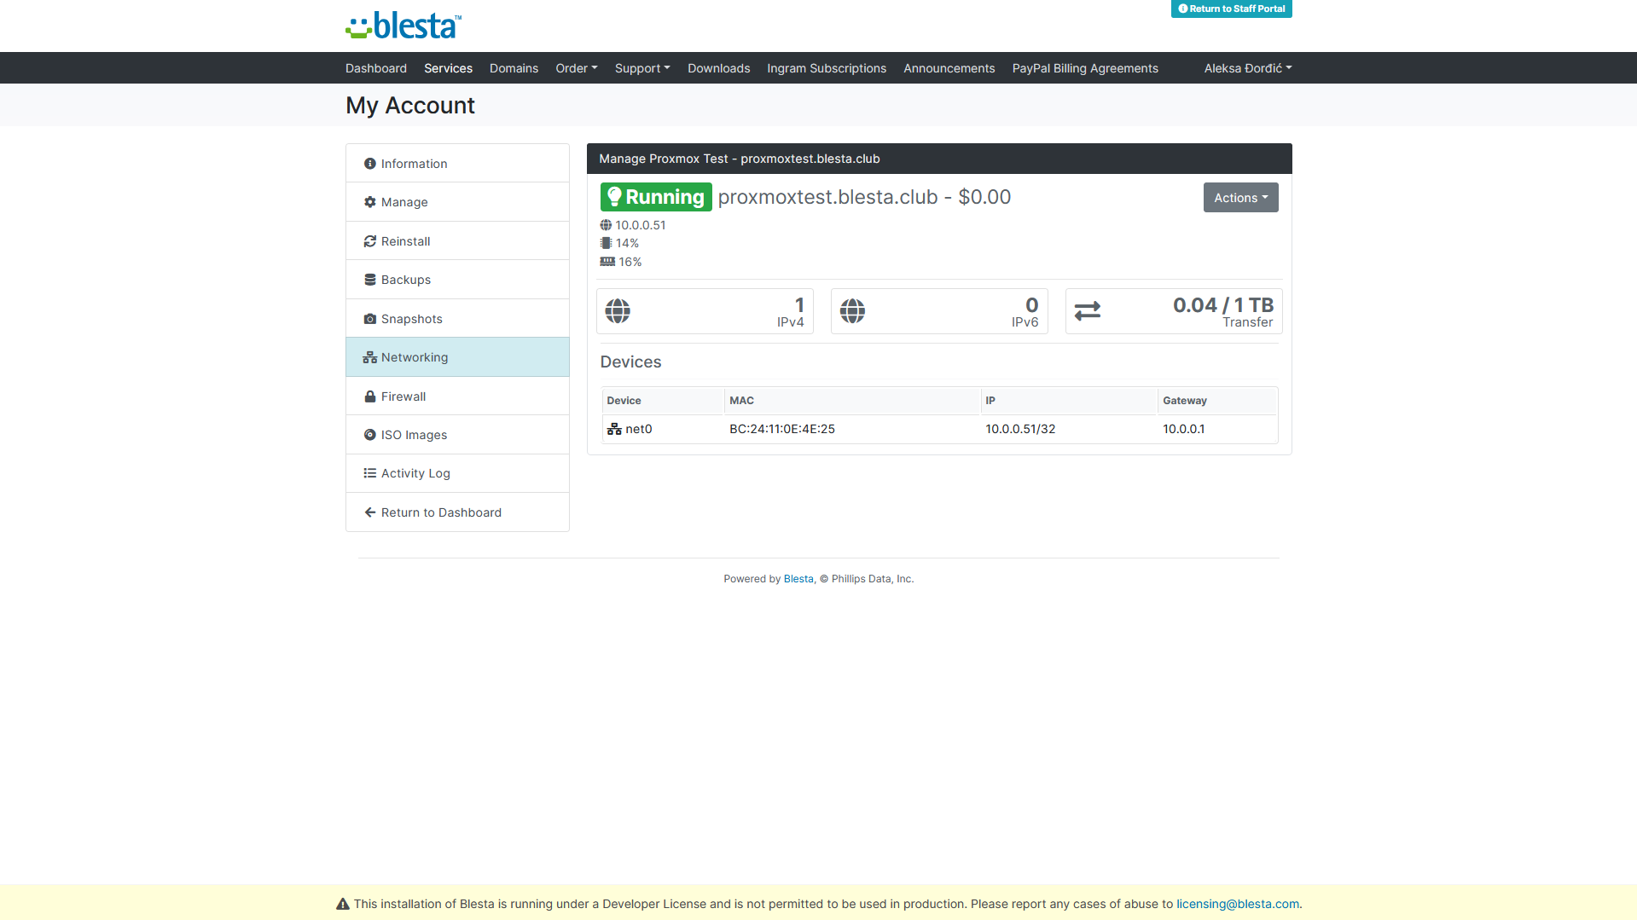The height and width of the screenshot is (920, 1637).
Task: Open the Aleksa Đorđić user menu
Action: [1248, 68]
